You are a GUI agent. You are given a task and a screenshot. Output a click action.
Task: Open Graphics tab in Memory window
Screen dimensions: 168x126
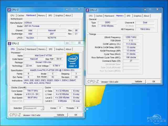[138, 16]
